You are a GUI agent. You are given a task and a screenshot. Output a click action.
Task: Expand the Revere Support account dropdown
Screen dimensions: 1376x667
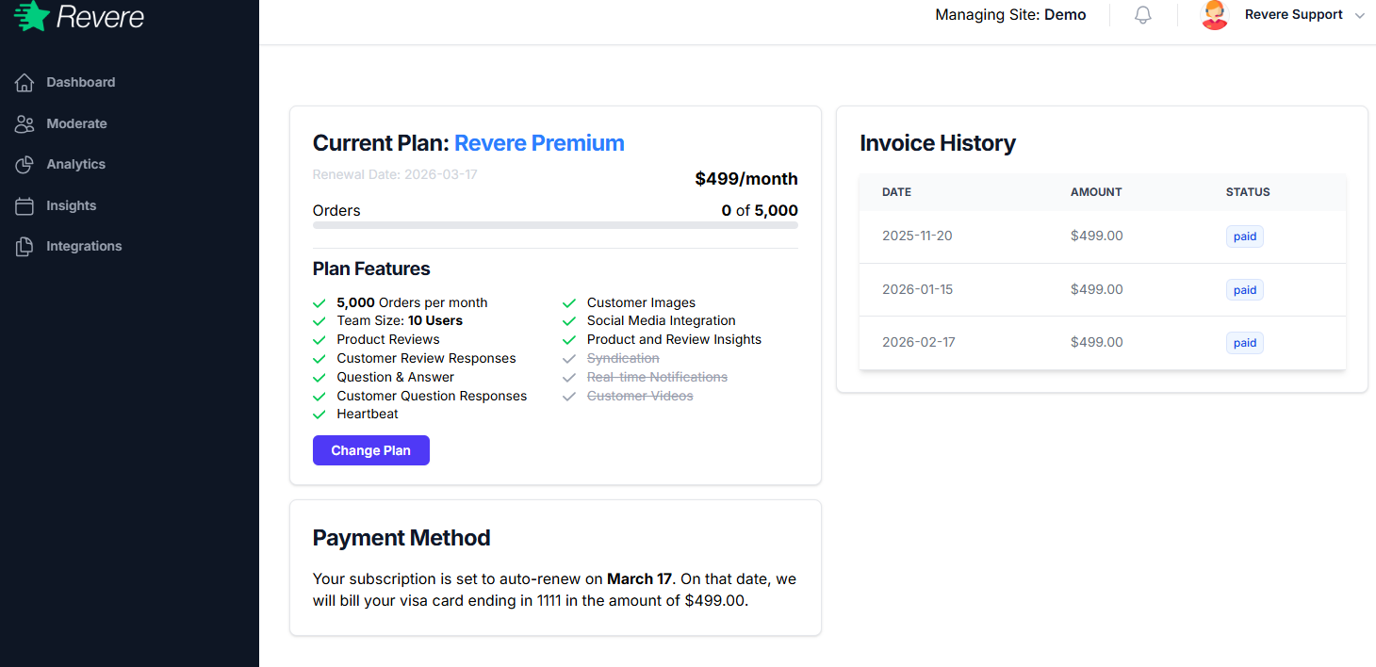pos(1360,15)
